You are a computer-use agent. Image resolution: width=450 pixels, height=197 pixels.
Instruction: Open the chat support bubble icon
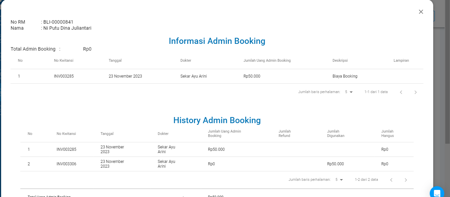pos(437,193)
